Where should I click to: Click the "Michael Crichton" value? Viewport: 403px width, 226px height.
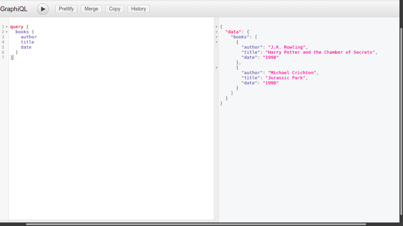point(292,73)
